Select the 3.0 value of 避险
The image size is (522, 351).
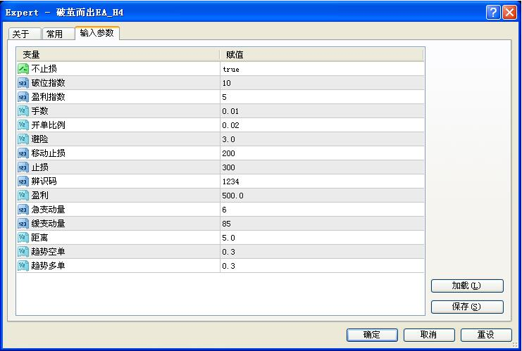229,139
